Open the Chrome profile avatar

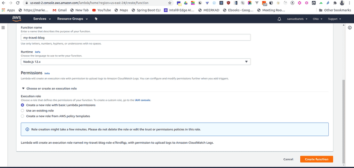tap(342, 3)
